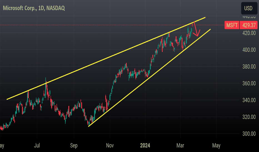Click the Jul time axis label
This screenshot has height=152, width=259.
click(x=37, y=145)
